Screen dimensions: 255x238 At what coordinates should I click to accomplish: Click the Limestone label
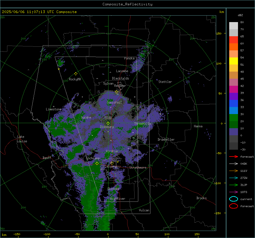point(54,109)
